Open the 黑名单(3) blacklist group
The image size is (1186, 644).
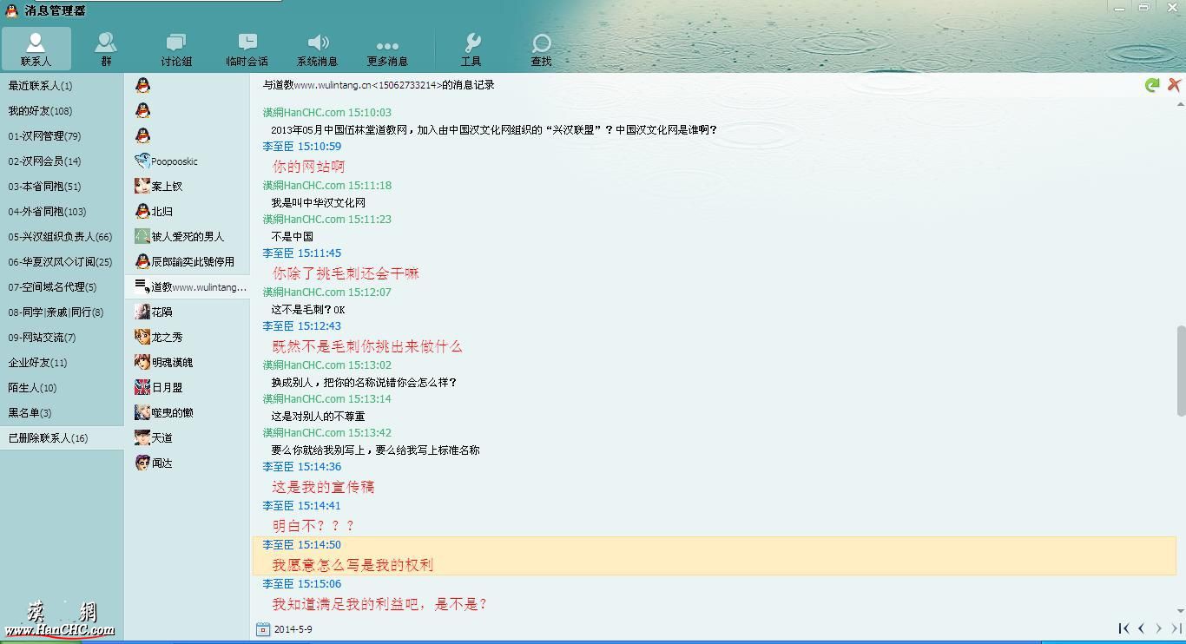click(x=30, y=413)
